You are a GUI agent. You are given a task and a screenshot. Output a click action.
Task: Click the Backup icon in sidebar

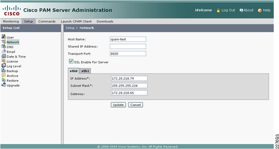3,70
